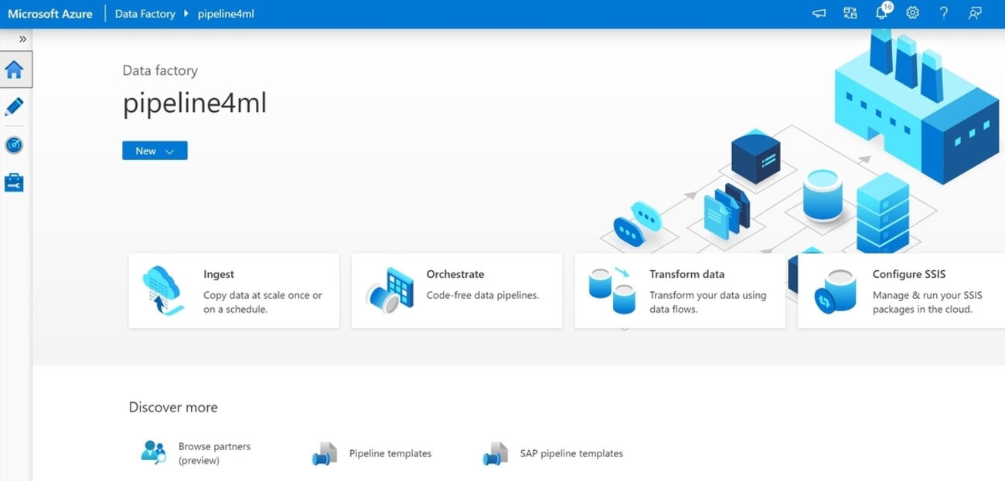This screenshot has height=481, width=1005.
Task: Select the Home icon in the sidebar
Action: point(14,69)
